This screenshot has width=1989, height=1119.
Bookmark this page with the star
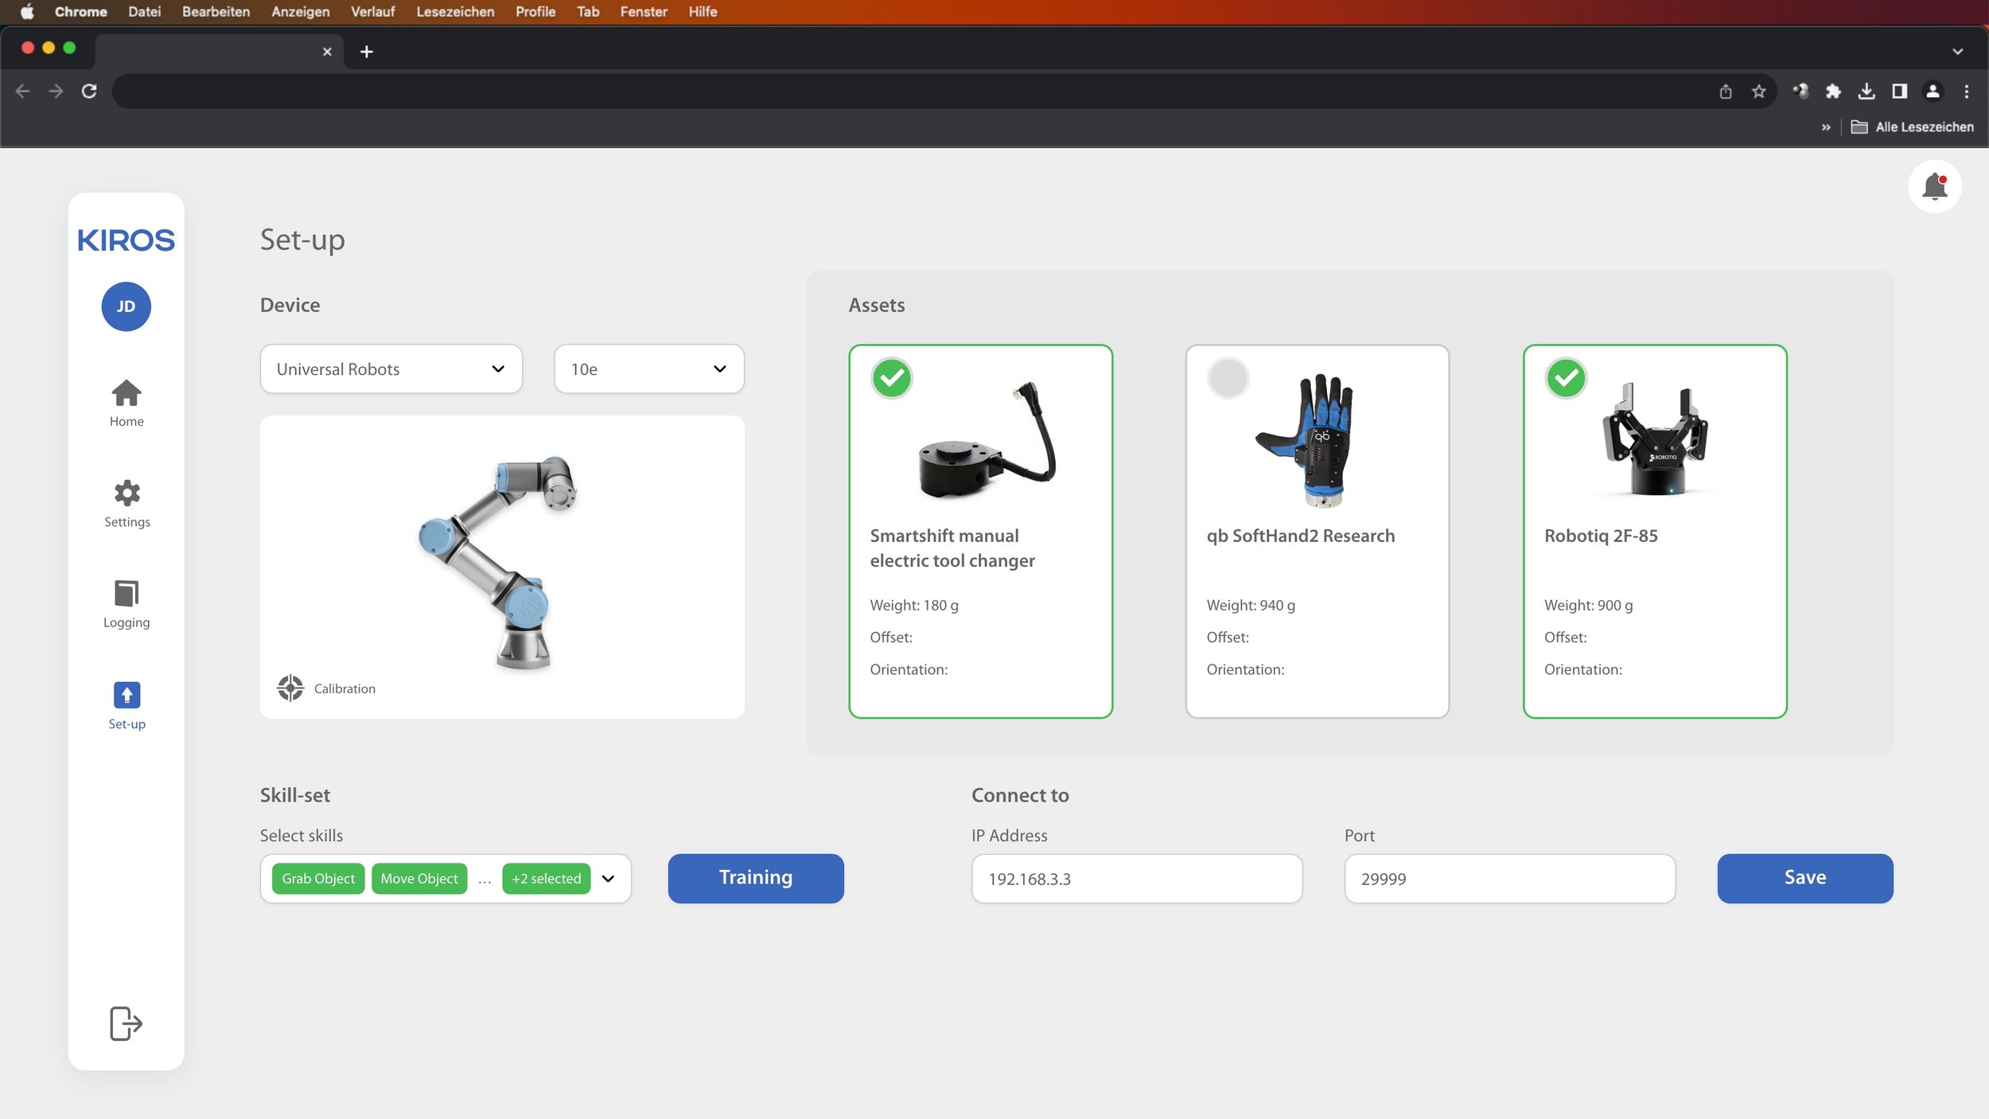[x=1759, y=92]
